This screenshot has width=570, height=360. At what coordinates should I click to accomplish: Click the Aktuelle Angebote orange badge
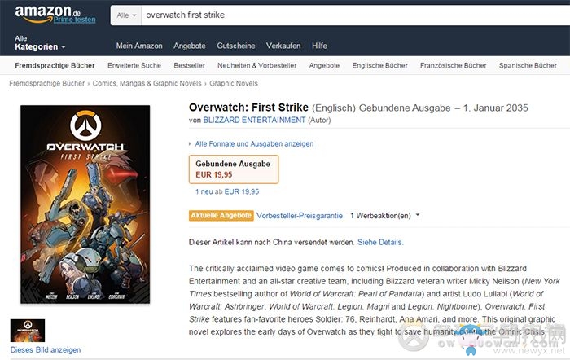(221, 215)
